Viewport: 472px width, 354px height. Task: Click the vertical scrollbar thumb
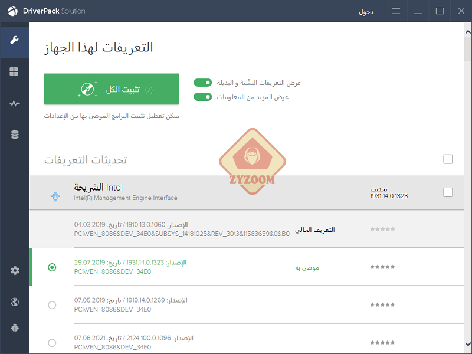[x=468, y=49]
